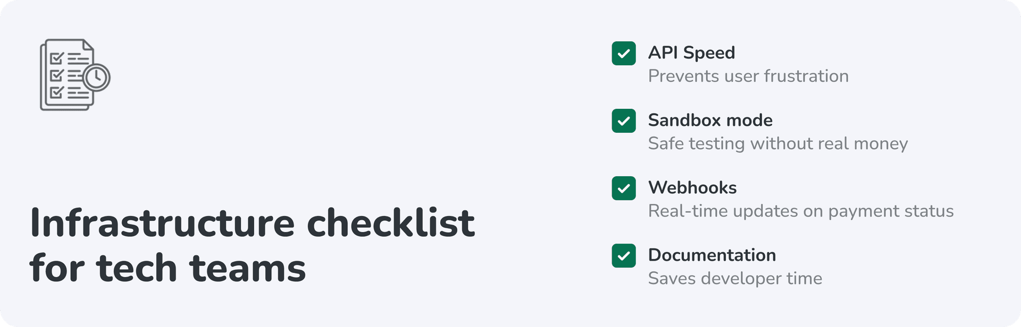Toggle the Sandbox mode checkbox
The image size is (1021, 327).
(624, 121)
